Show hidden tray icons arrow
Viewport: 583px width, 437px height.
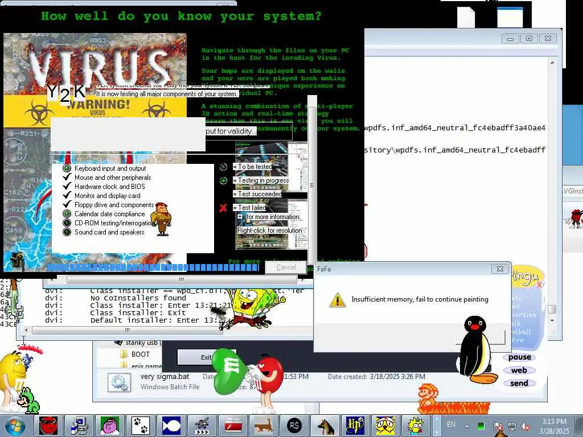click(467, 426)
